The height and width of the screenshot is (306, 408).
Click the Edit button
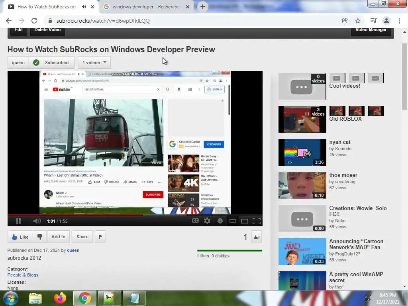coord(19,30)
